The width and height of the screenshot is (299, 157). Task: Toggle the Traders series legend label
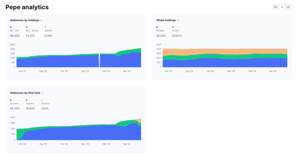click(x=30, y=104)
